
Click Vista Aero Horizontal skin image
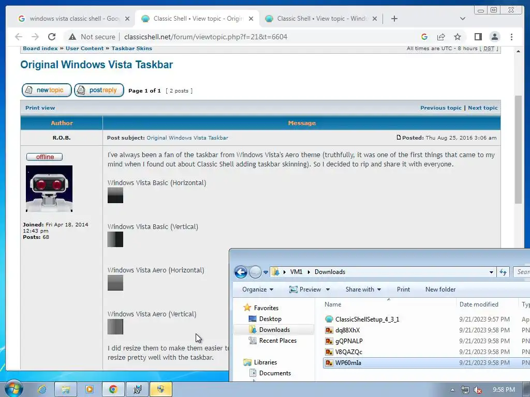115,283
